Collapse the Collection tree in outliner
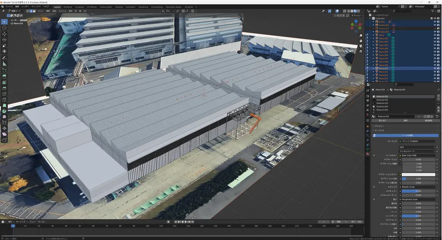 tap(370, 18)
